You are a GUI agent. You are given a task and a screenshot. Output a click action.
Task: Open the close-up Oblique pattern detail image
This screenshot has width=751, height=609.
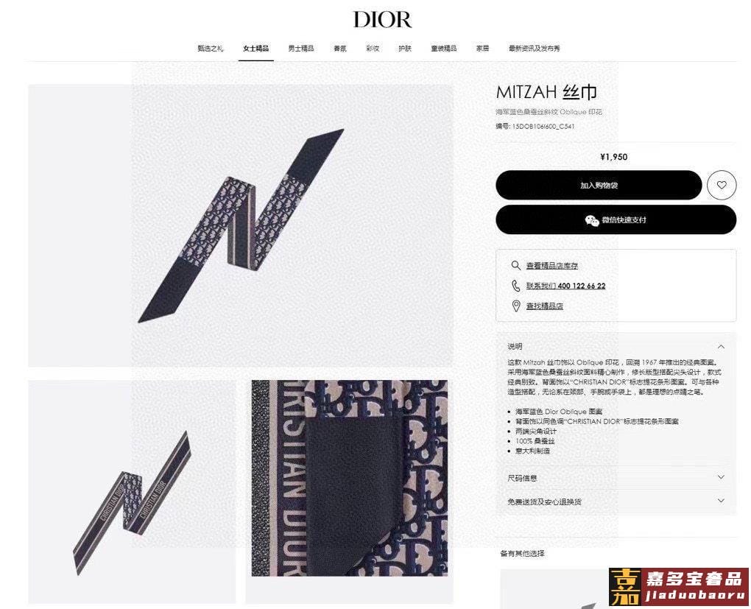pyautogui.click(x=350, y=478)
